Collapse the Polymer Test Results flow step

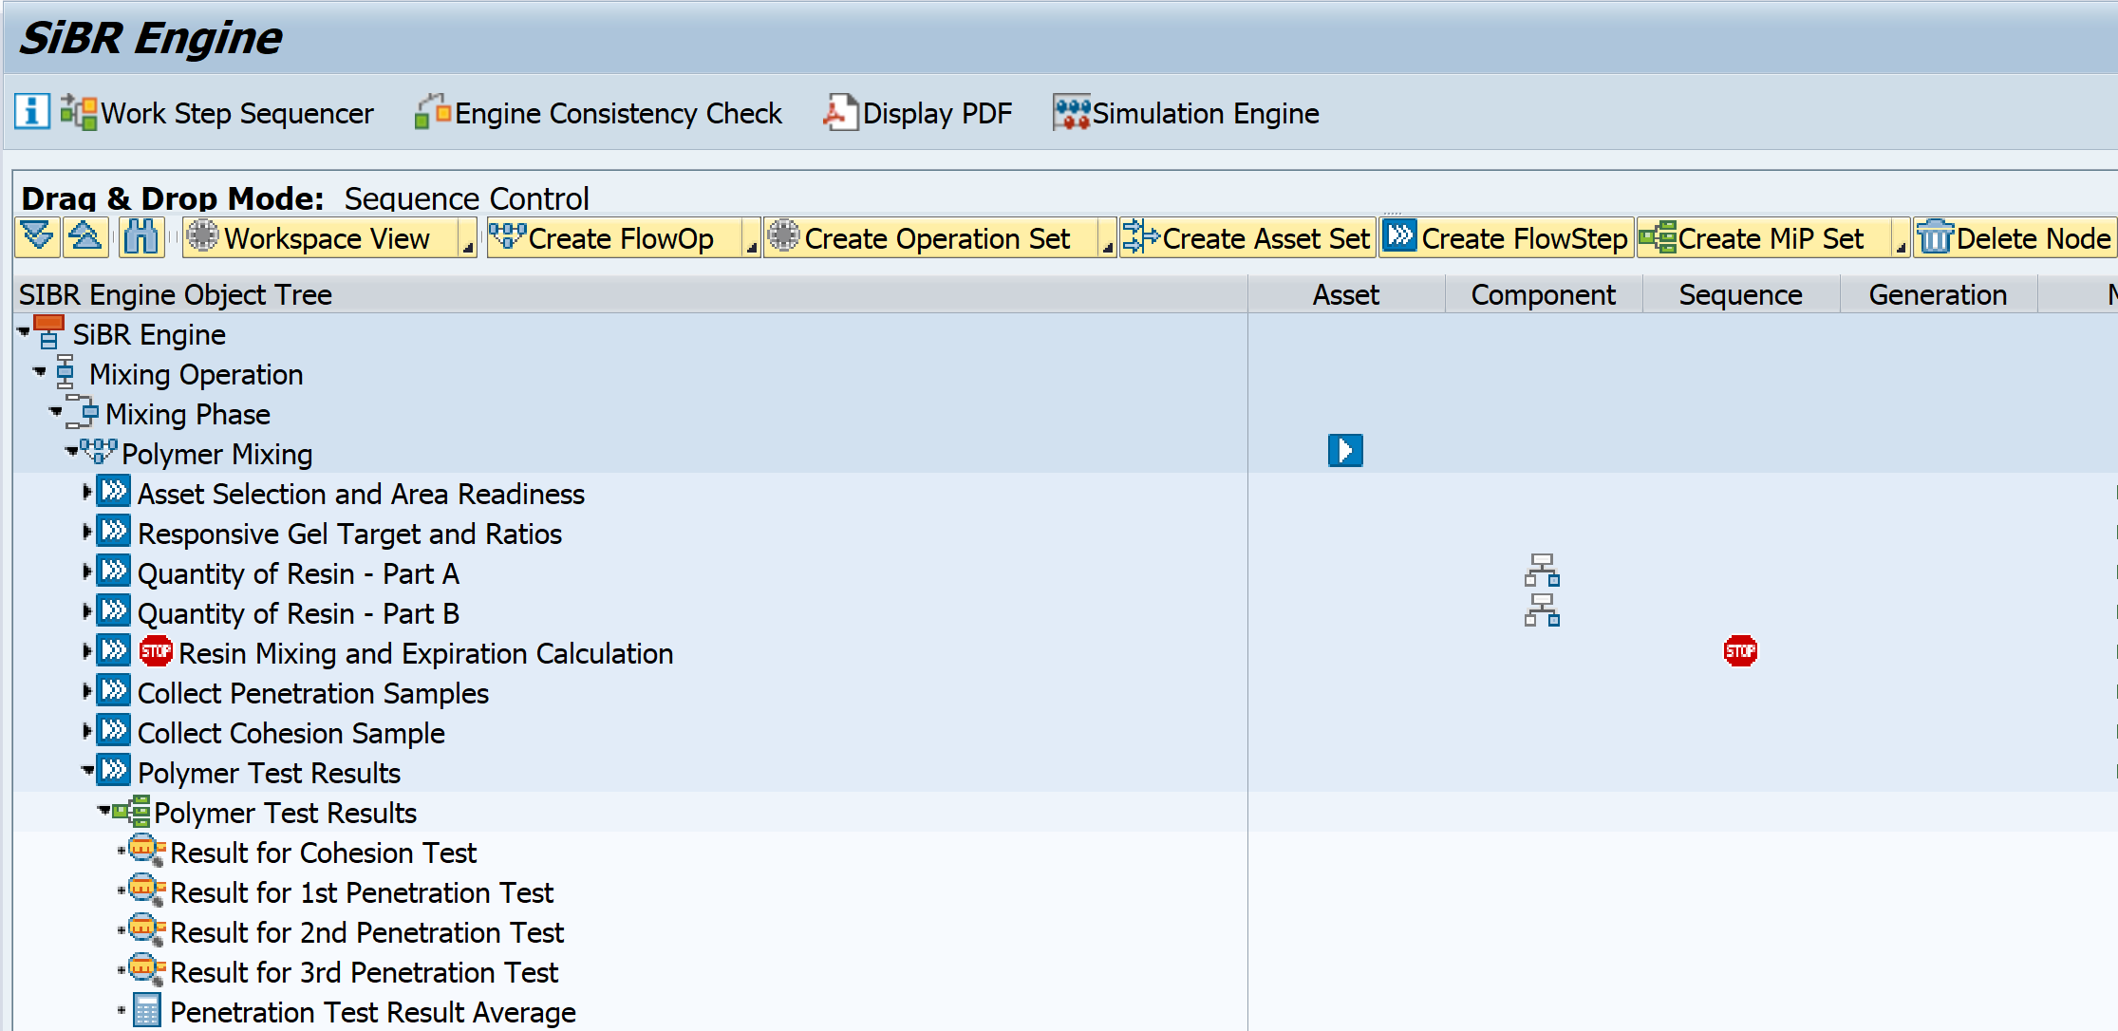(x=87, y=771)
